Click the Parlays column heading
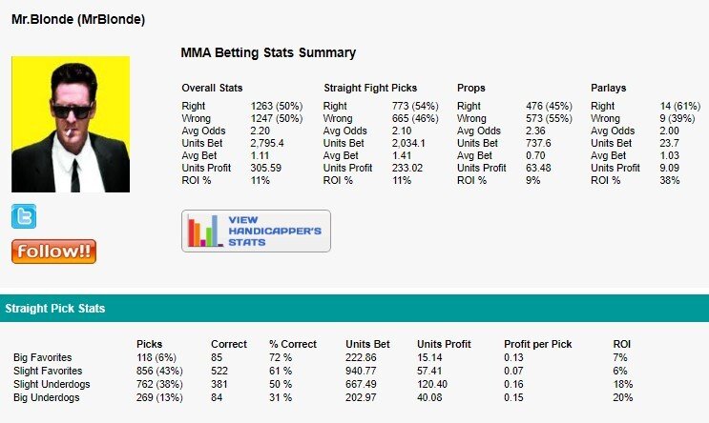This screenshot has width=709, height=423. click(609, 88)
